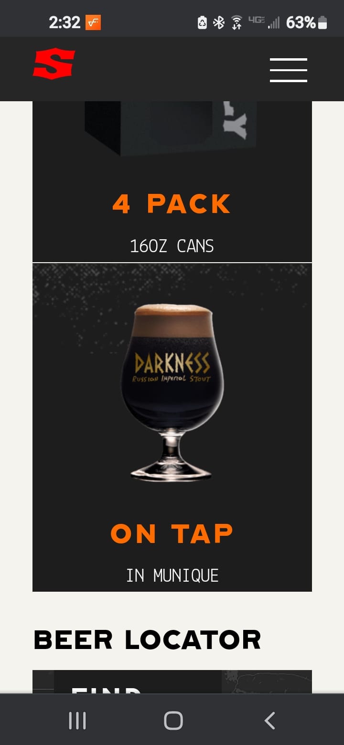The width and height of the screenshot is (344, 745).
Task: Tap the 16OZ CANS label
Action: 172,246
